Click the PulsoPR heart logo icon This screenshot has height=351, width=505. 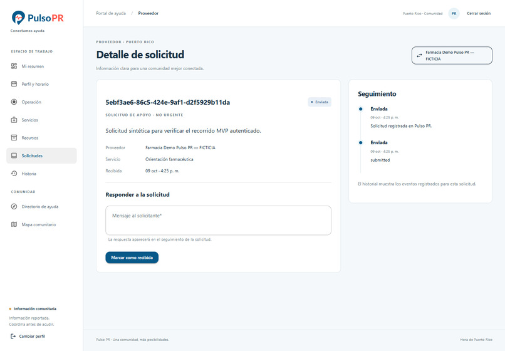tap(18, 18)
